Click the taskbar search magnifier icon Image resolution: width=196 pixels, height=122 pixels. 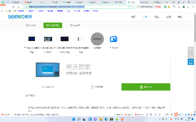[79, 118]
